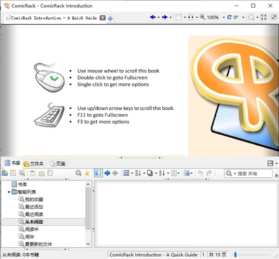Click the rotate 0° icon
This screenshot has width=279, height=259.
(230, 17)
